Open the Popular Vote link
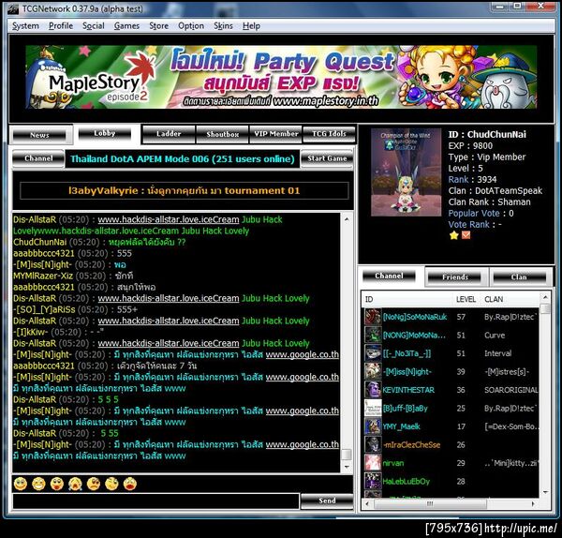 [474, 213]
